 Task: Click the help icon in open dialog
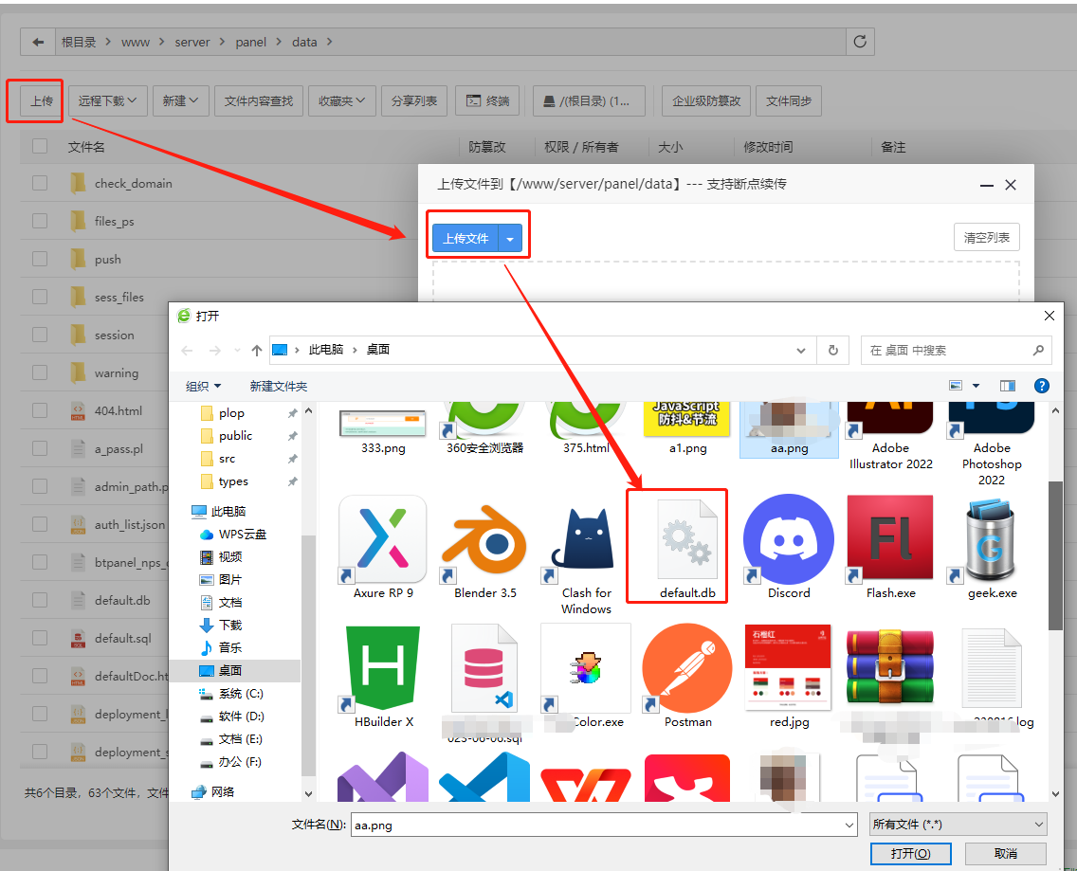click(1041, 386)
